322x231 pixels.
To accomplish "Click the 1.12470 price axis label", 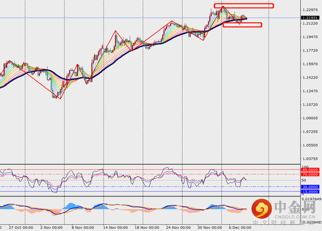I will pos(310,91).
